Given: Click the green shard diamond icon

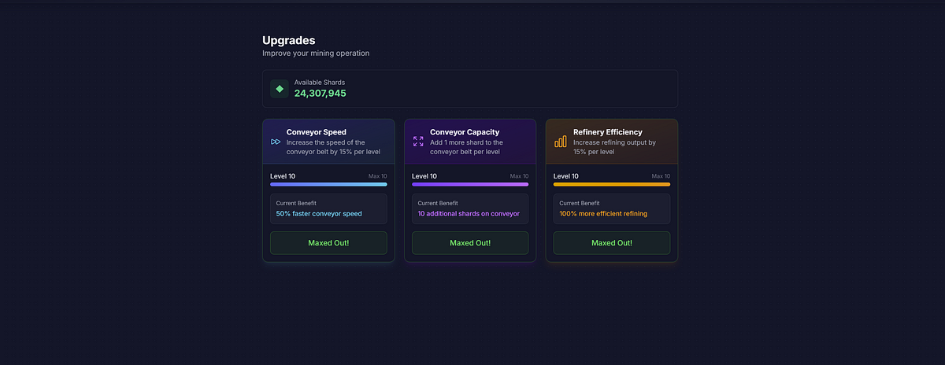Looking at the screenshot, I should 280,89.
